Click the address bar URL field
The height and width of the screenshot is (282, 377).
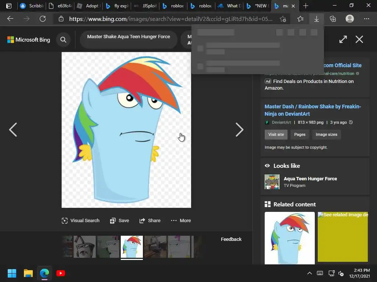[x=171, y=19]
